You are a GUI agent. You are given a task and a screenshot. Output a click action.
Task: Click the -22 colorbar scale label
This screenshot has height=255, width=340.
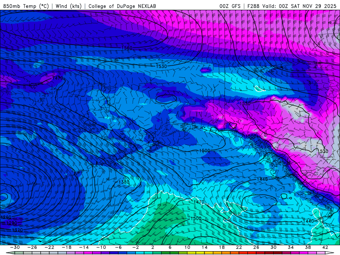[x=49, y=247]
